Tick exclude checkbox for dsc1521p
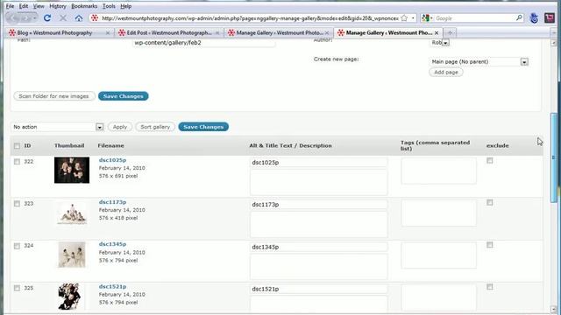The height and width of the screenshot is (315, 561). [x=490, y=287]
